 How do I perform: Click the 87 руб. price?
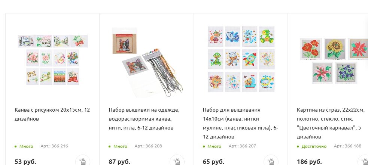point(119,162)
